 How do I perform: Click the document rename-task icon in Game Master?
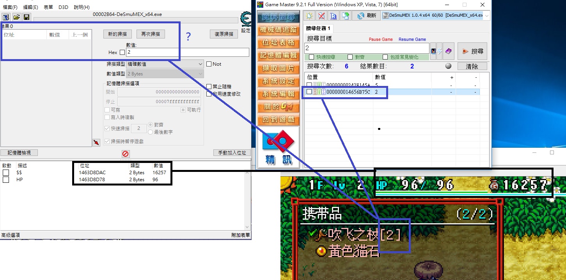pos(334,16)
